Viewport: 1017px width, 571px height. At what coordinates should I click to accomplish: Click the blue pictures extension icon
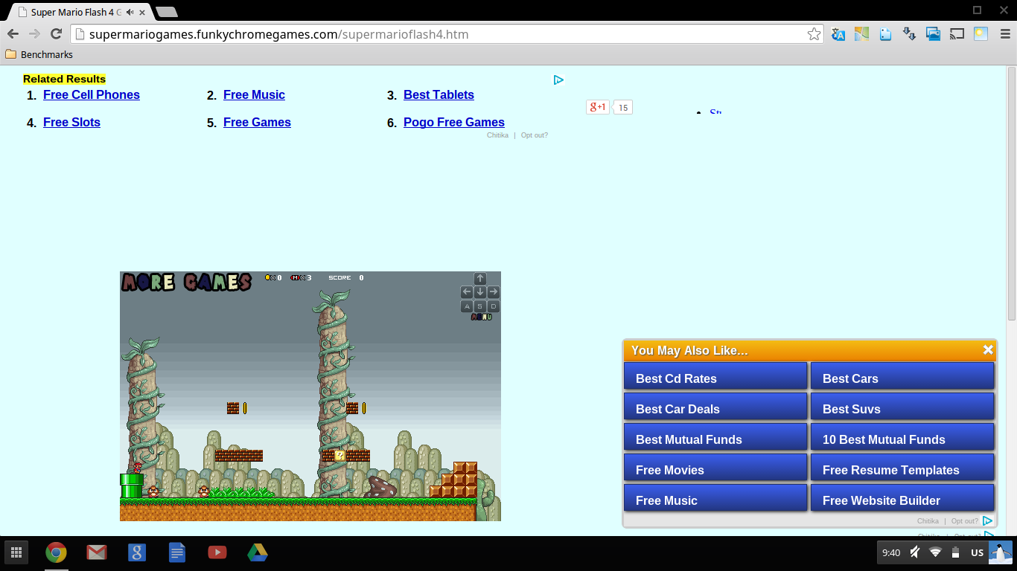click(933, 34)
